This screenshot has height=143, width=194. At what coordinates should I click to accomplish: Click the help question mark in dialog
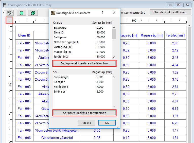click(x=103, y=13)
